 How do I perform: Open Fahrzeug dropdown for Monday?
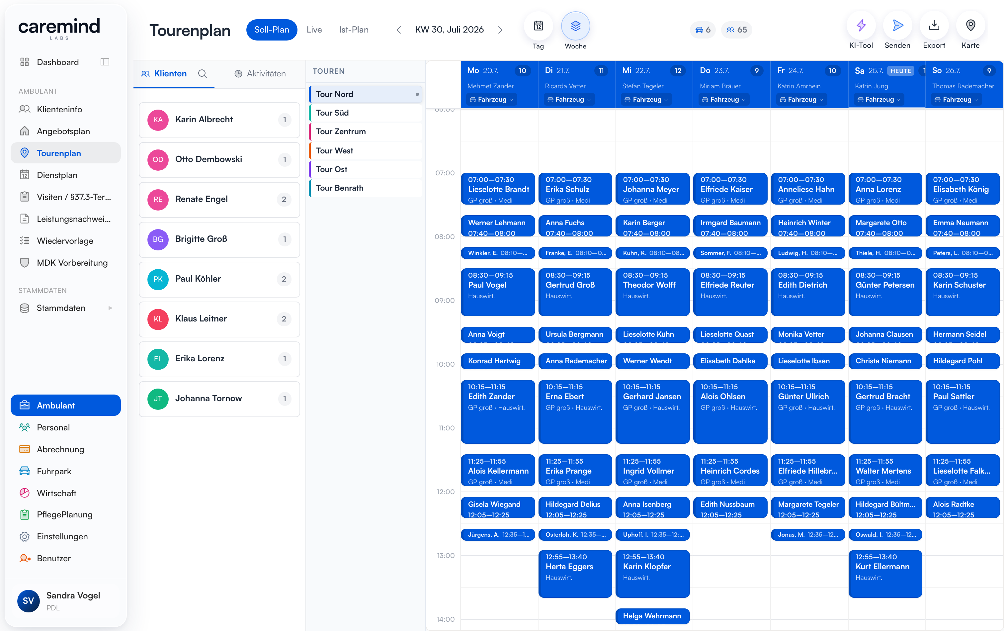pyautogui.click(x=491, y=100)
